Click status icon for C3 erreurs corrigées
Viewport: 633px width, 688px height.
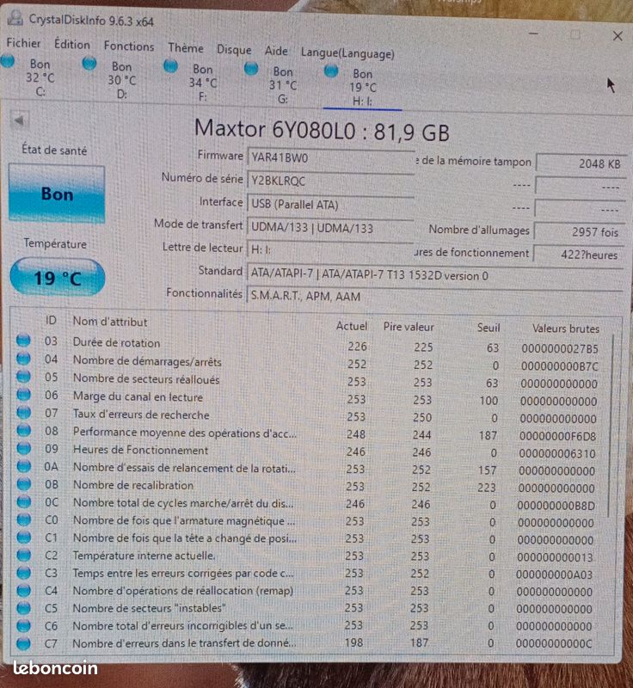click(x=24, y=573)
